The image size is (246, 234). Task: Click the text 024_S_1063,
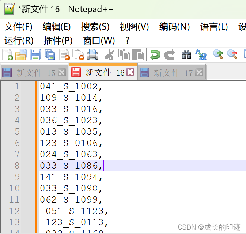point(71,155)
